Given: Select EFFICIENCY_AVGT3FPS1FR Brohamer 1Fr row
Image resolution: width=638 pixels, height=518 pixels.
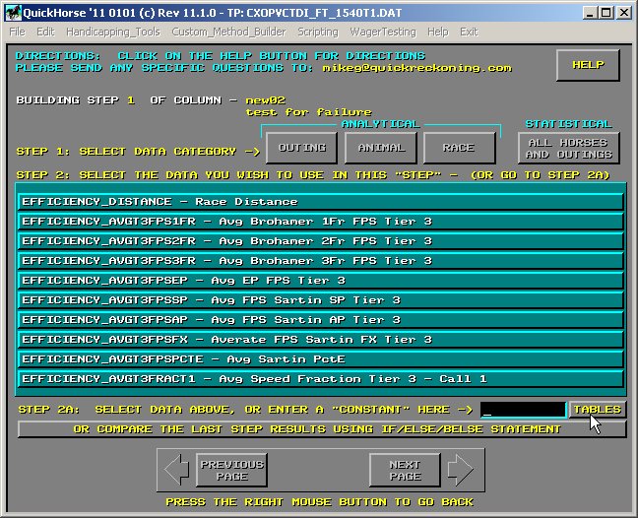Looking at the screenshot, I should (321, 222).
